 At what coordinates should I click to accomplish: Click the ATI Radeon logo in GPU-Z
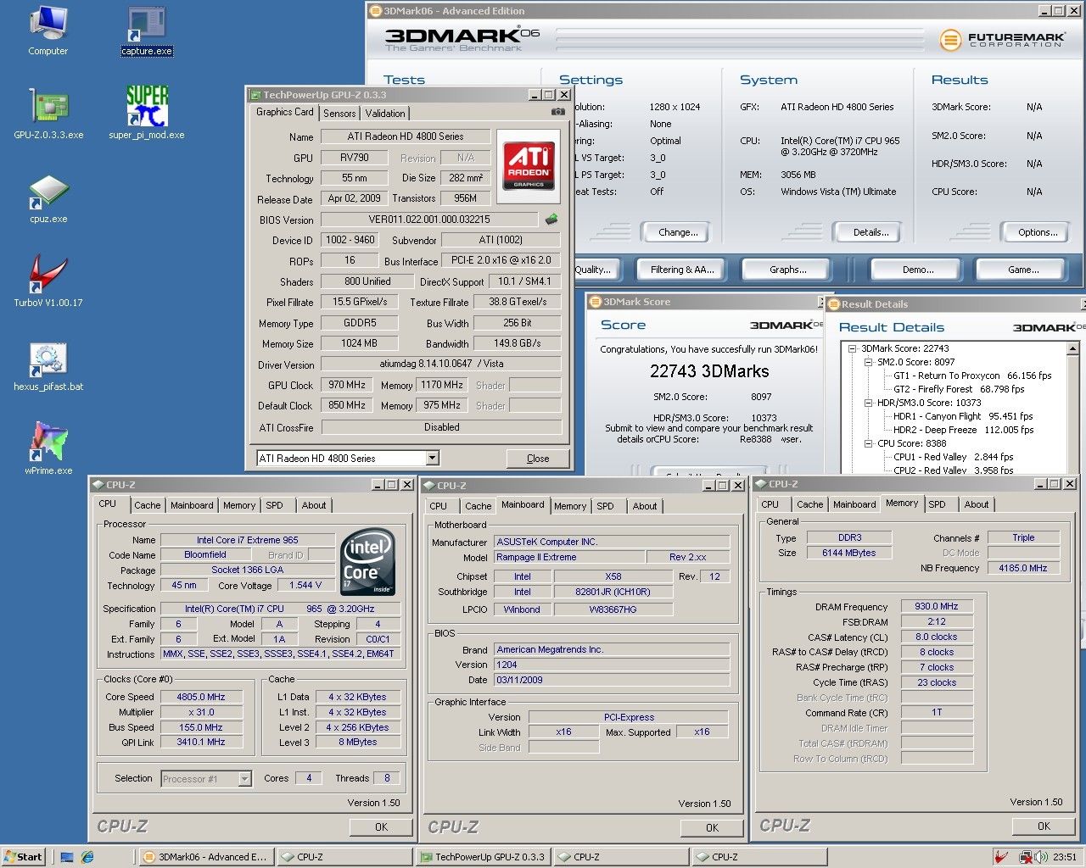click(x=529, y=165)
